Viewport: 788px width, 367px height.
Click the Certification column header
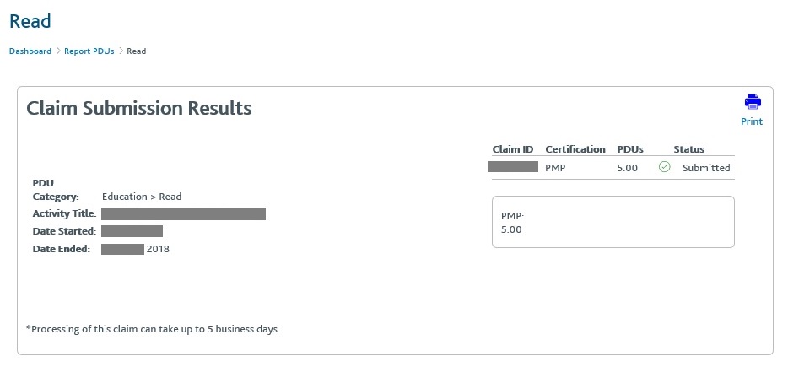575,149
